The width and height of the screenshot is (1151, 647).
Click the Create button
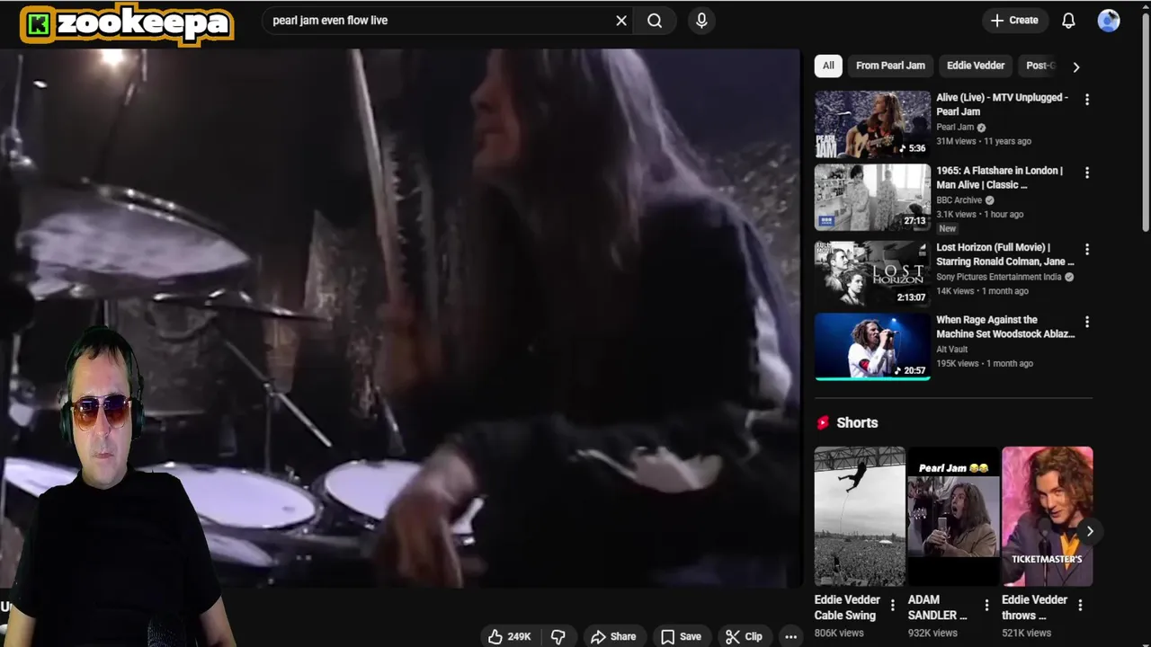tap(1014, 20)
